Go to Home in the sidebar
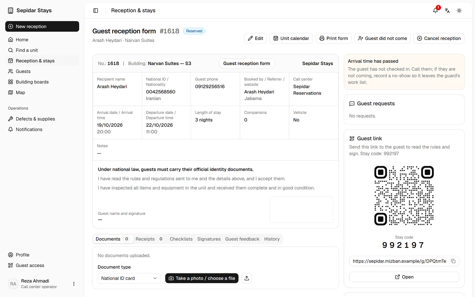 point(42,40)
